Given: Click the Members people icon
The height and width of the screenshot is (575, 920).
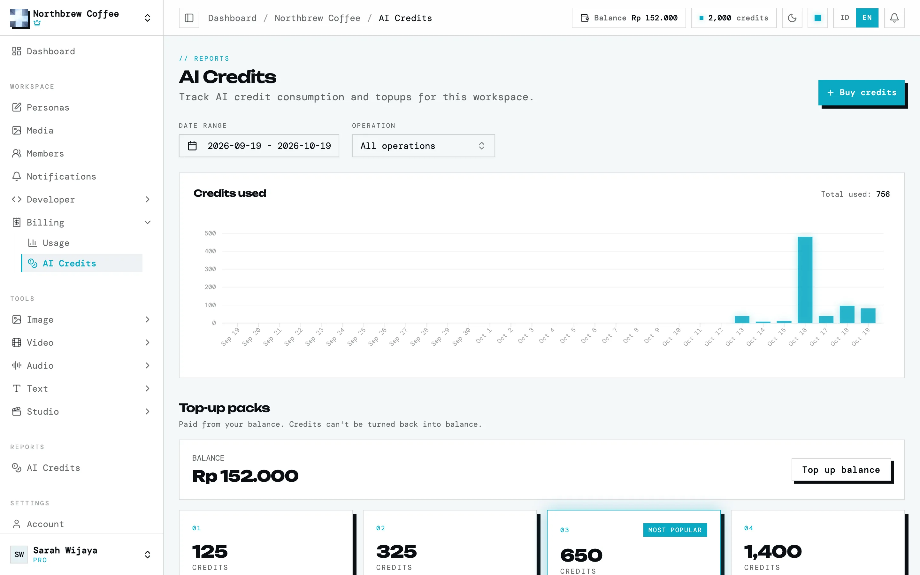Looking at the screenshot, I should click(x=16, y=154).
